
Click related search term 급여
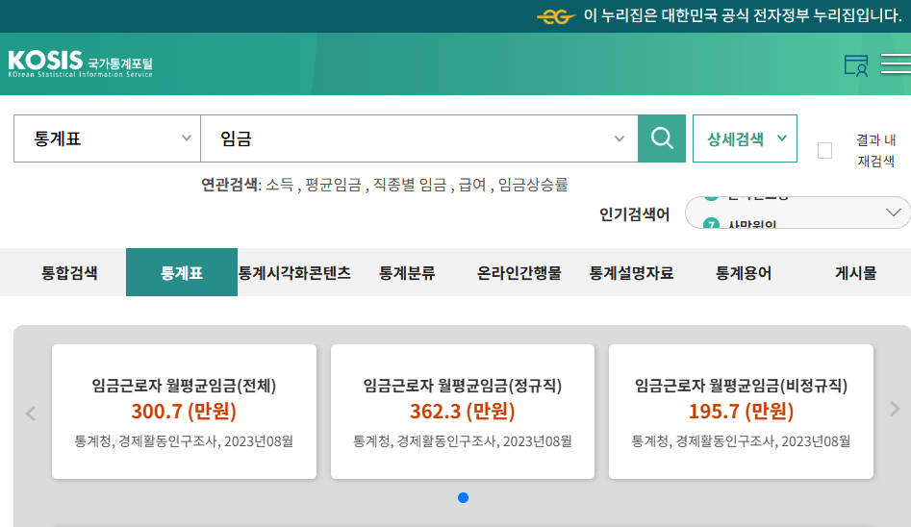[x=471, y=185]
